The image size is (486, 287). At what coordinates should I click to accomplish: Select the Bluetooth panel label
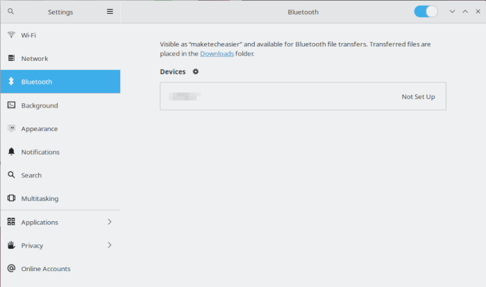(x=37, y=82)
